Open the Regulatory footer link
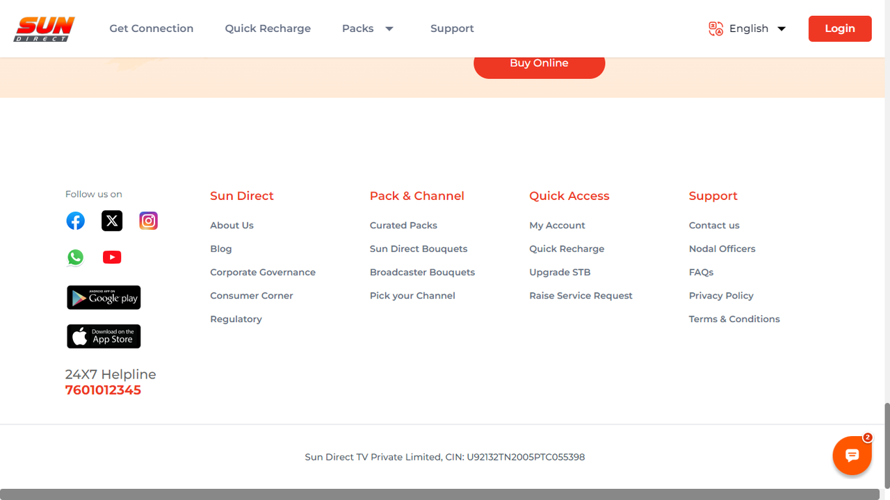The height and width of the screenshot is (500, 890). click(236, 319)
